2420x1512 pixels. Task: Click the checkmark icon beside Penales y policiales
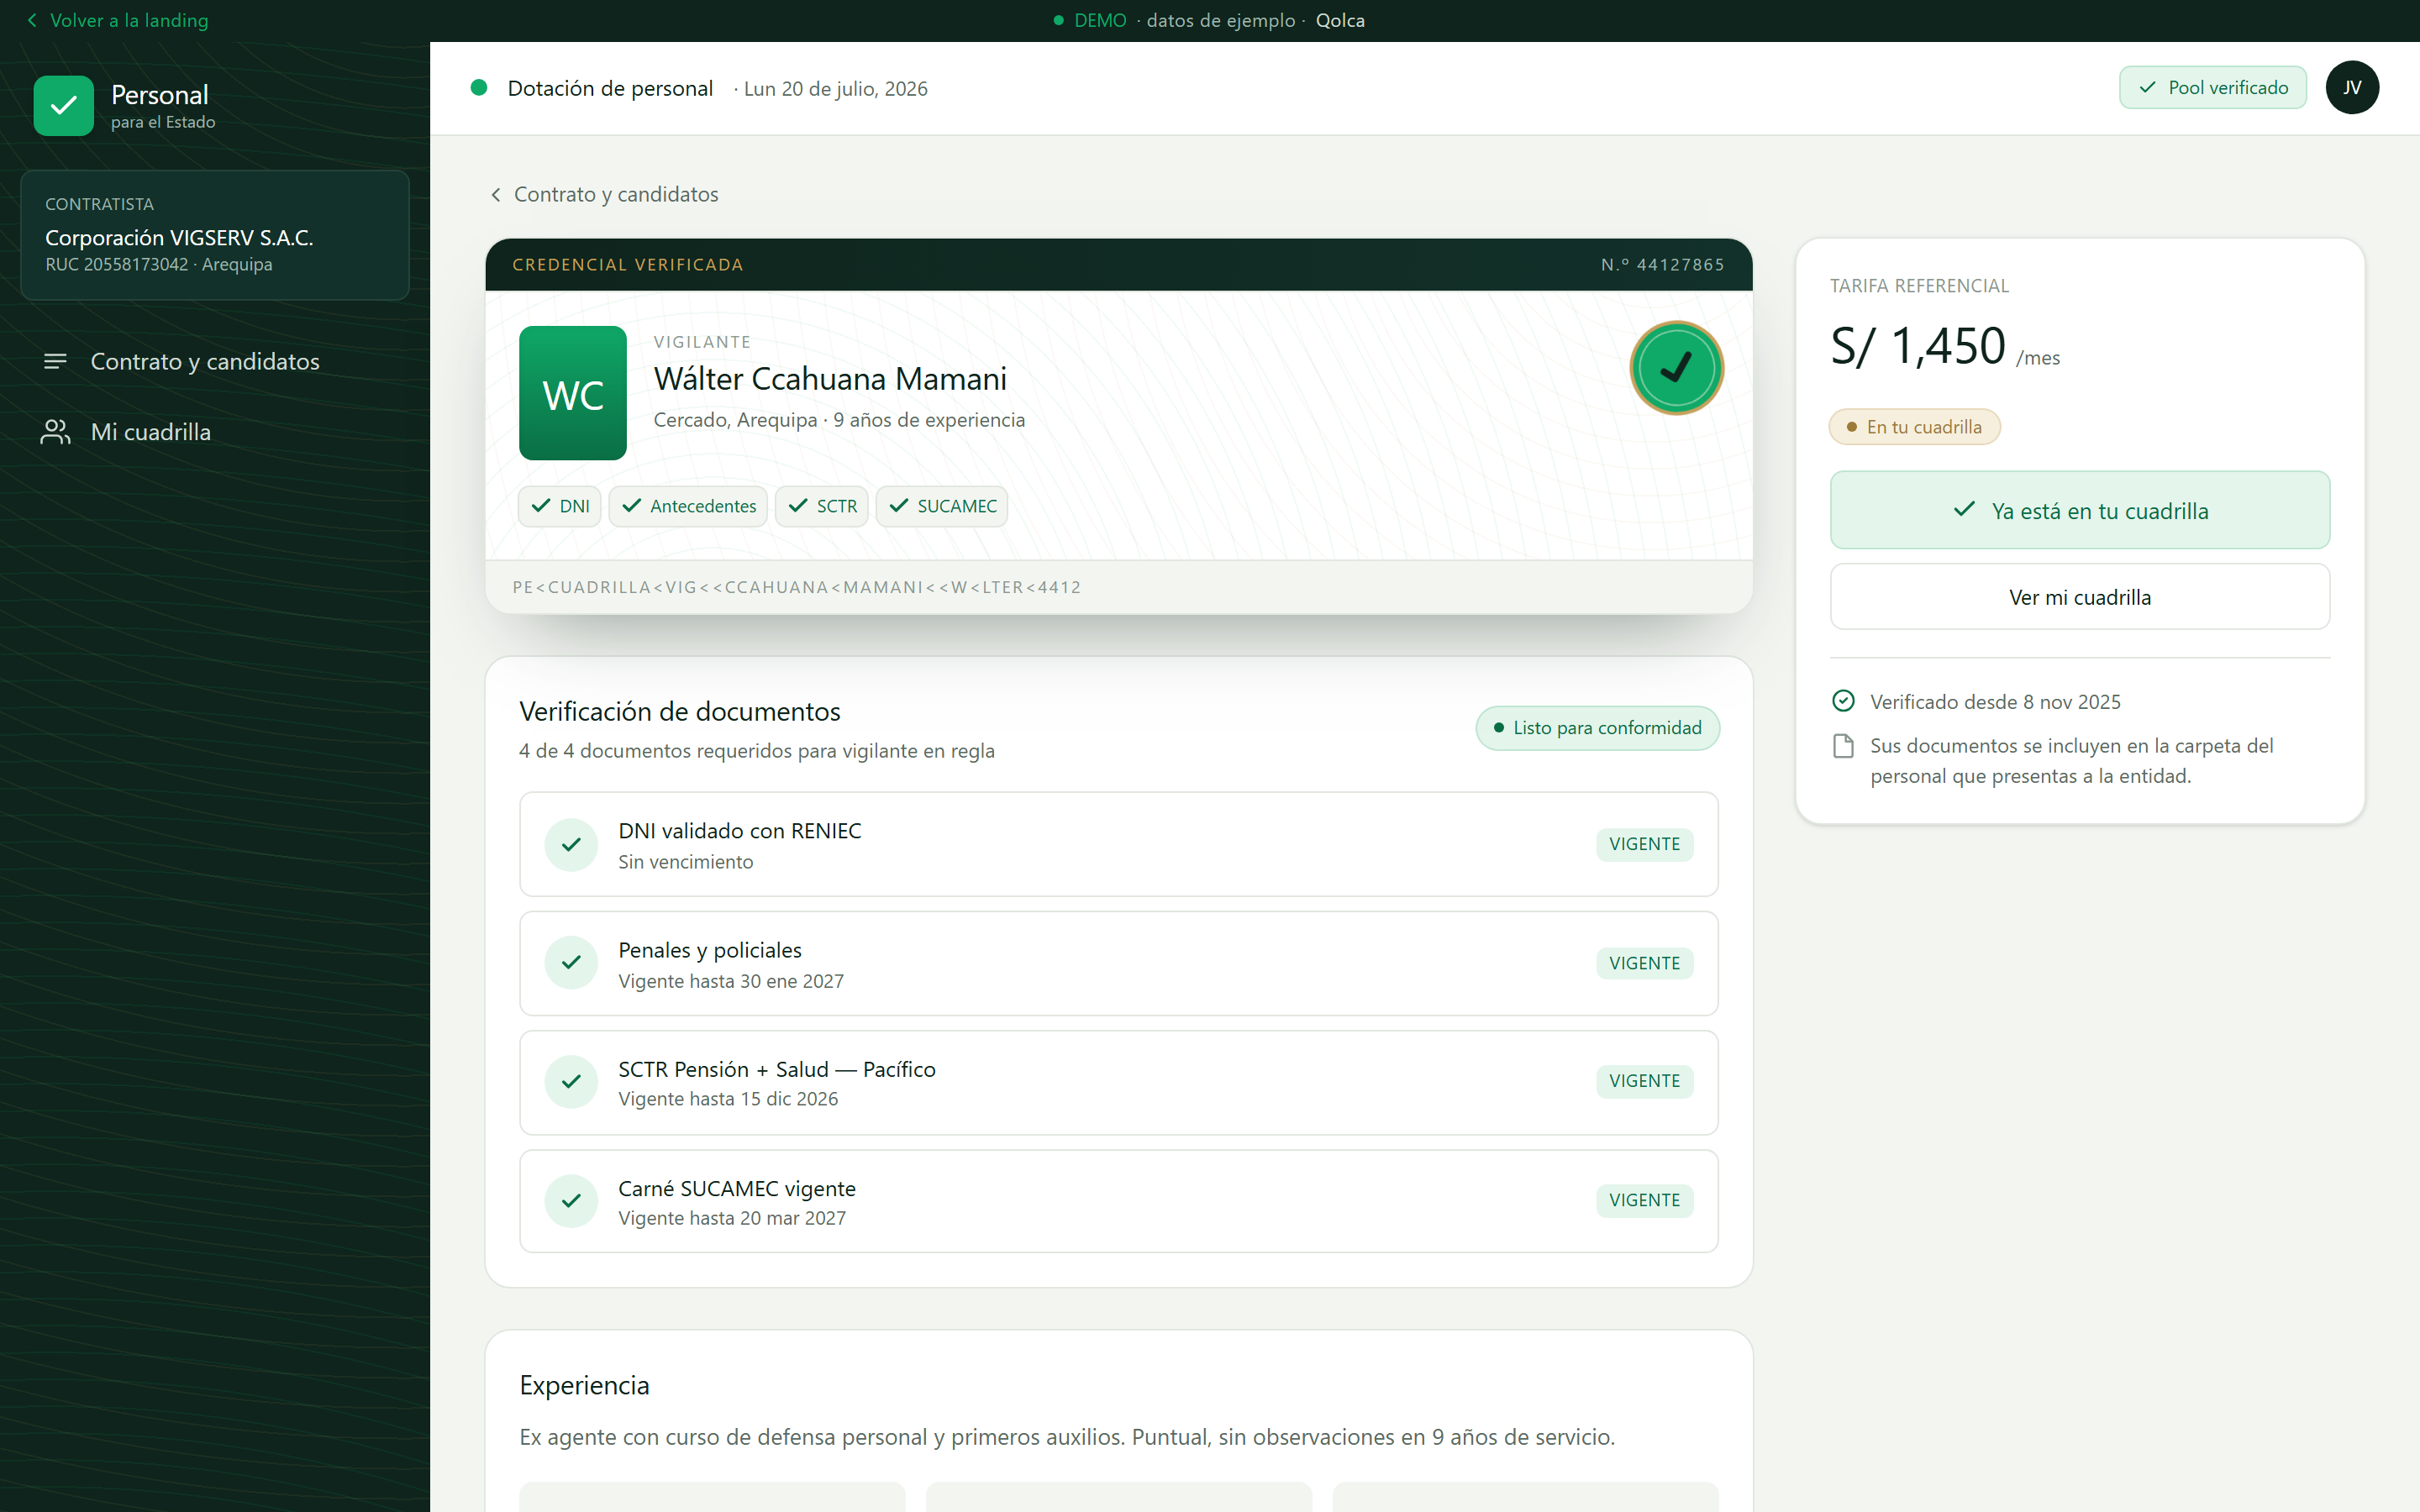tap(571, 963)
